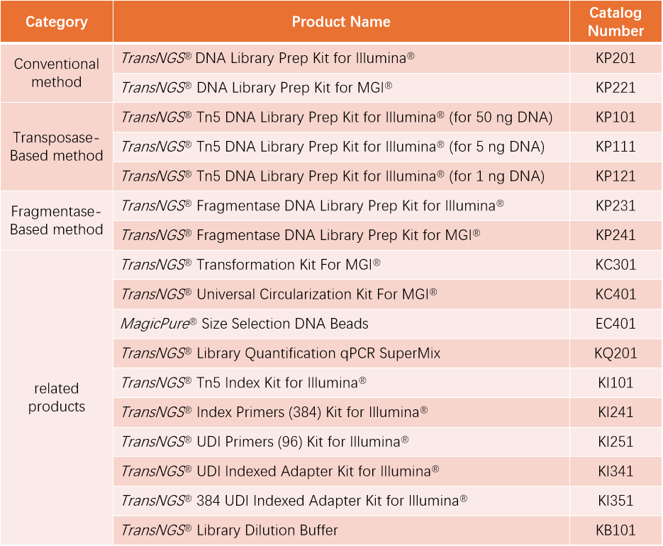Select the Conventional method category cell

57,73
